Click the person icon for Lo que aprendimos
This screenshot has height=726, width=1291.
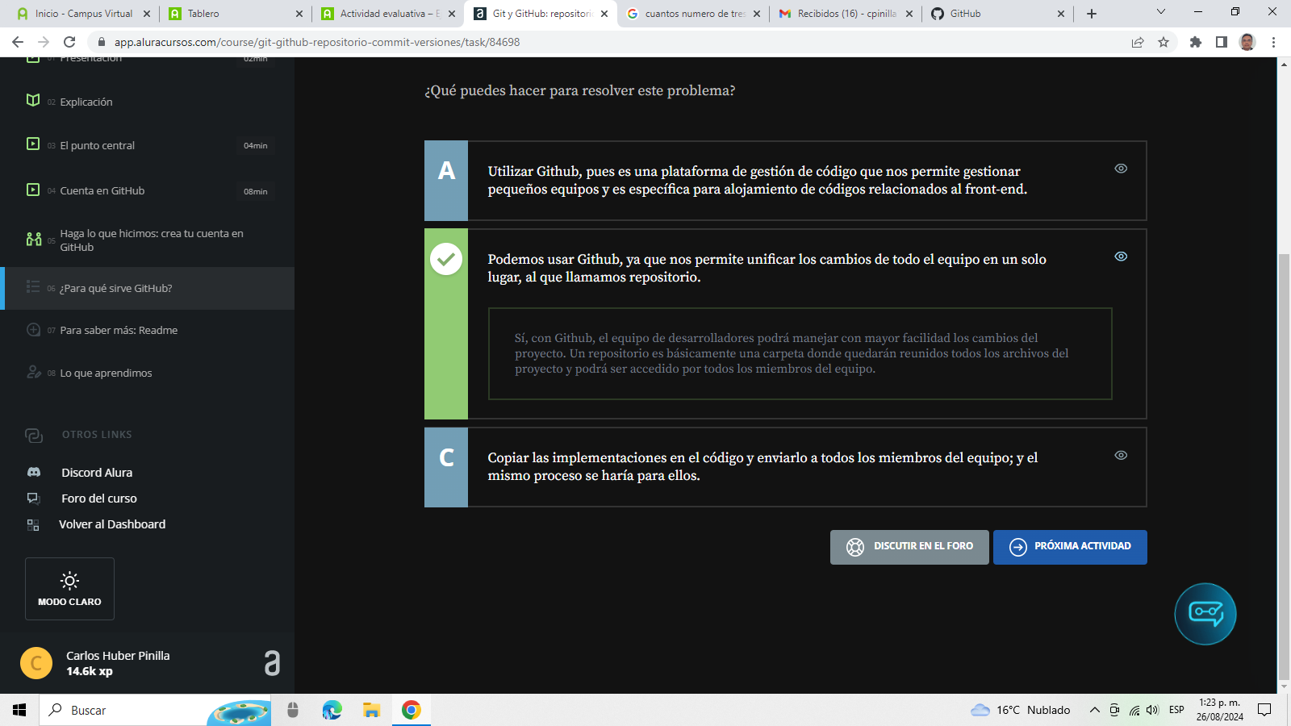click(x=33, y=372)
